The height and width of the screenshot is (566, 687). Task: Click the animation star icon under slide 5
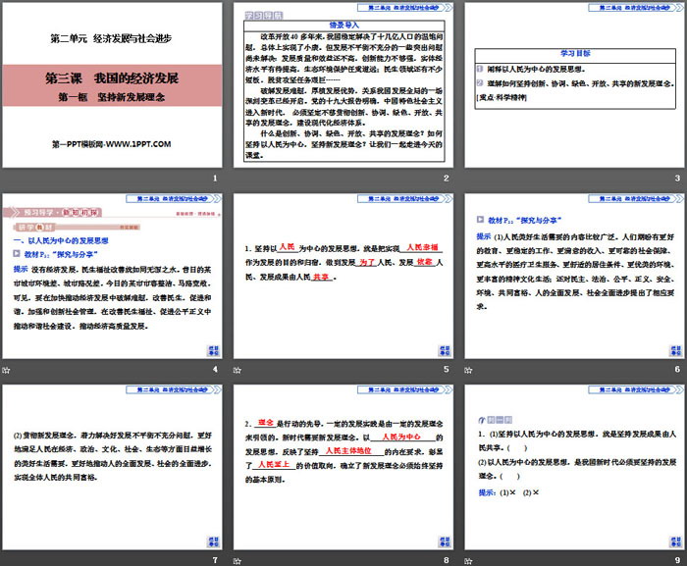238,369
